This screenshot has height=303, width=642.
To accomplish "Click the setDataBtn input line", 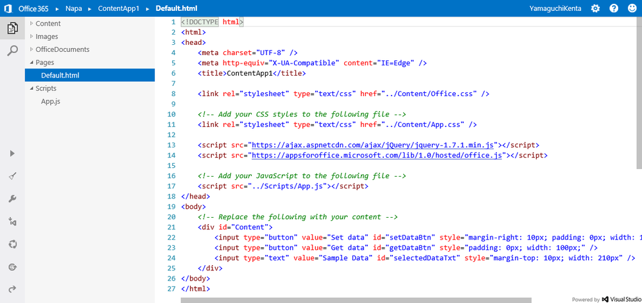I will click(428, 237).
